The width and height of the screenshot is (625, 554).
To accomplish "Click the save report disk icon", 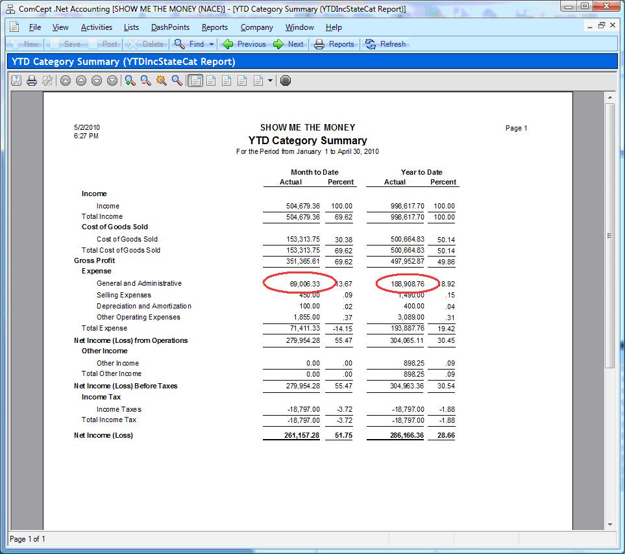I will (x=16, y=81).
